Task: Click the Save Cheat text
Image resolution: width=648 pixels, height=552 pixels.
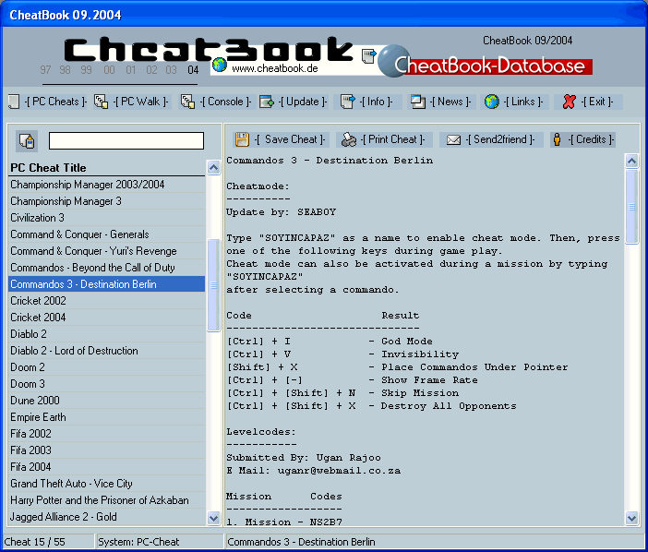Action: click(290, 139)
